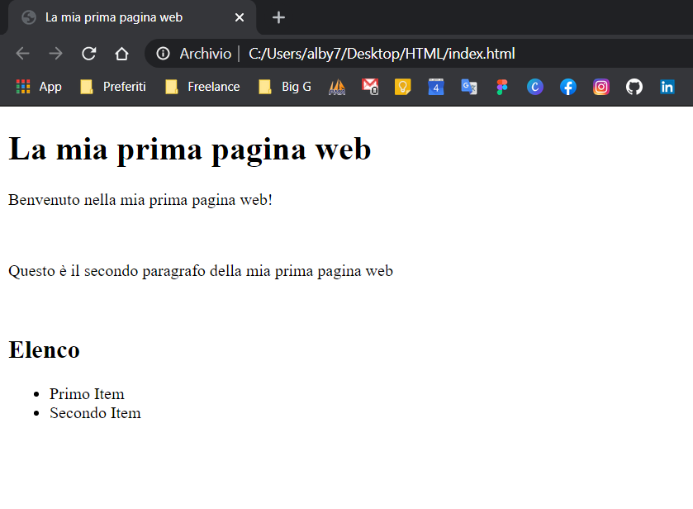Open the Google Translate bookmark
The height and width of the screenshot is (509, 693).
(468, 87)
